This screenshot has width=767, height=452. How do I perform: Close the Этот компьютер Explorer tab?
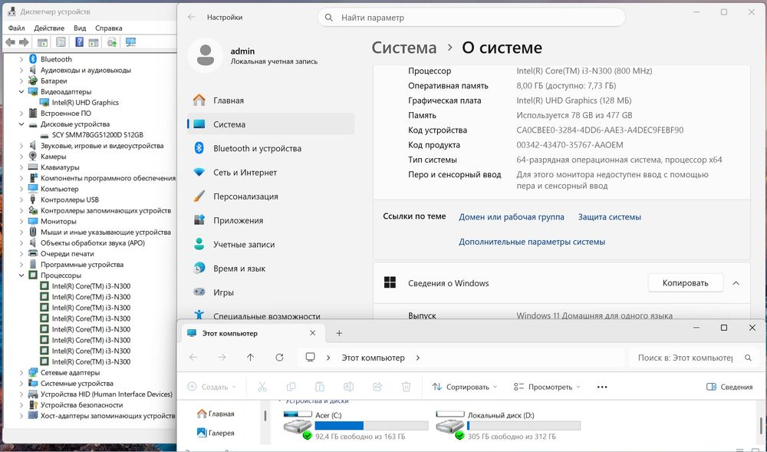(313, 333)
